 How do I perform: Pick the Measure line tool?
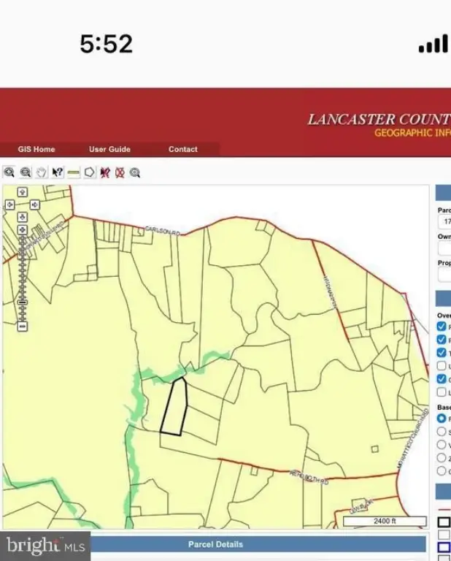(x=74, y=172)
